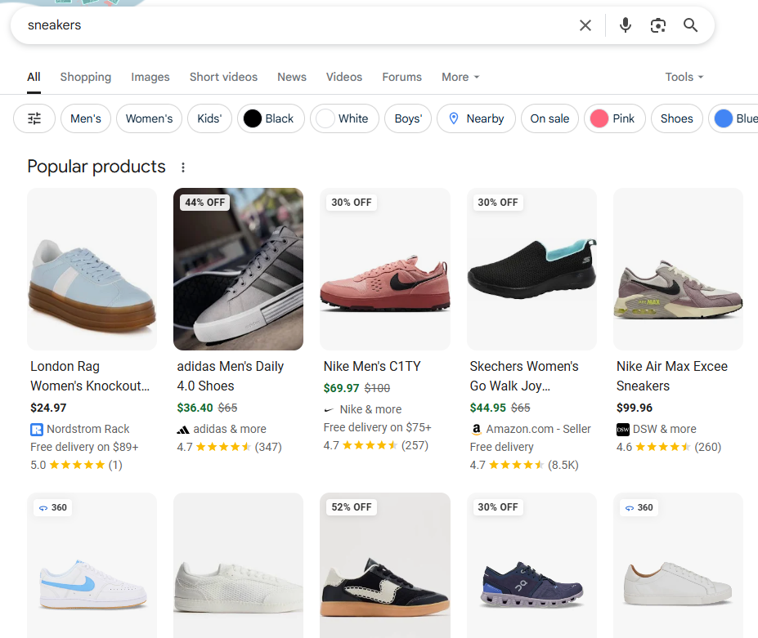
Task: Toggle the Men's filter chip
Action: [86, 118]
